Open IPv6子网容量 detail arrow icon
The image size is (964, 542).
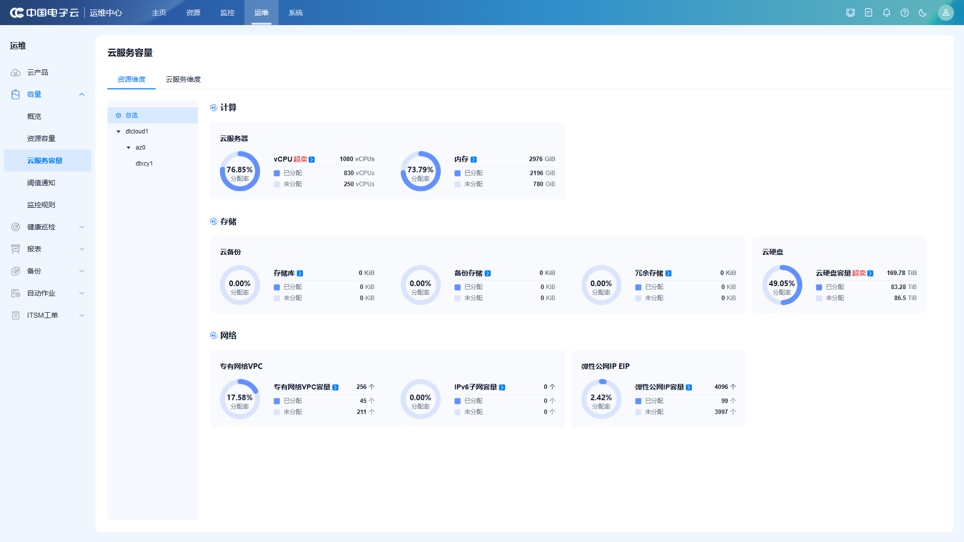[x=502, y=387]
